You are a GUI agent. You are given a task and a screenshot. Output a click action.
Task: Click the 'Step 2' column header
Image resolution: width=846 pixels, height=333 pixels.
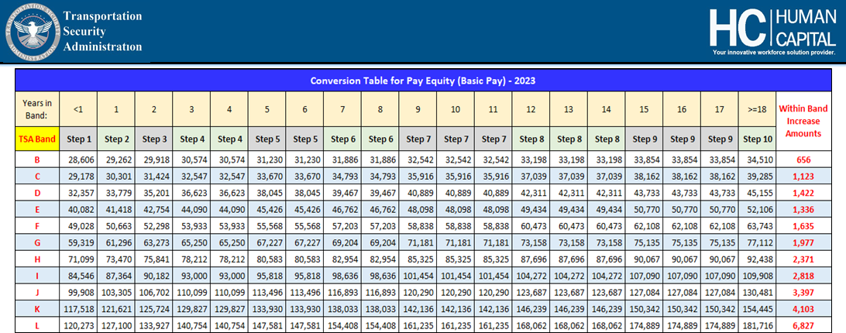tap(116, 139)
